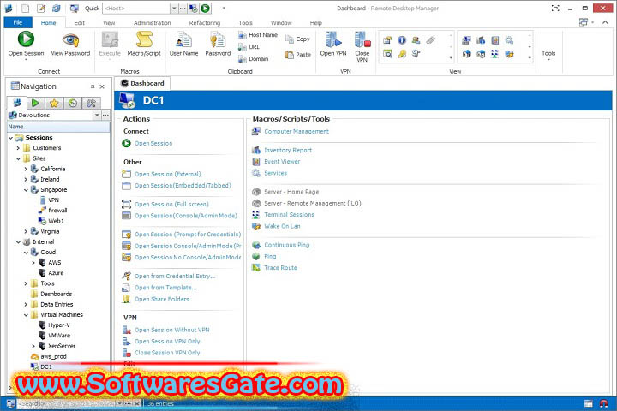Copy User Name to clipboard icon

[x=183, y=39]
